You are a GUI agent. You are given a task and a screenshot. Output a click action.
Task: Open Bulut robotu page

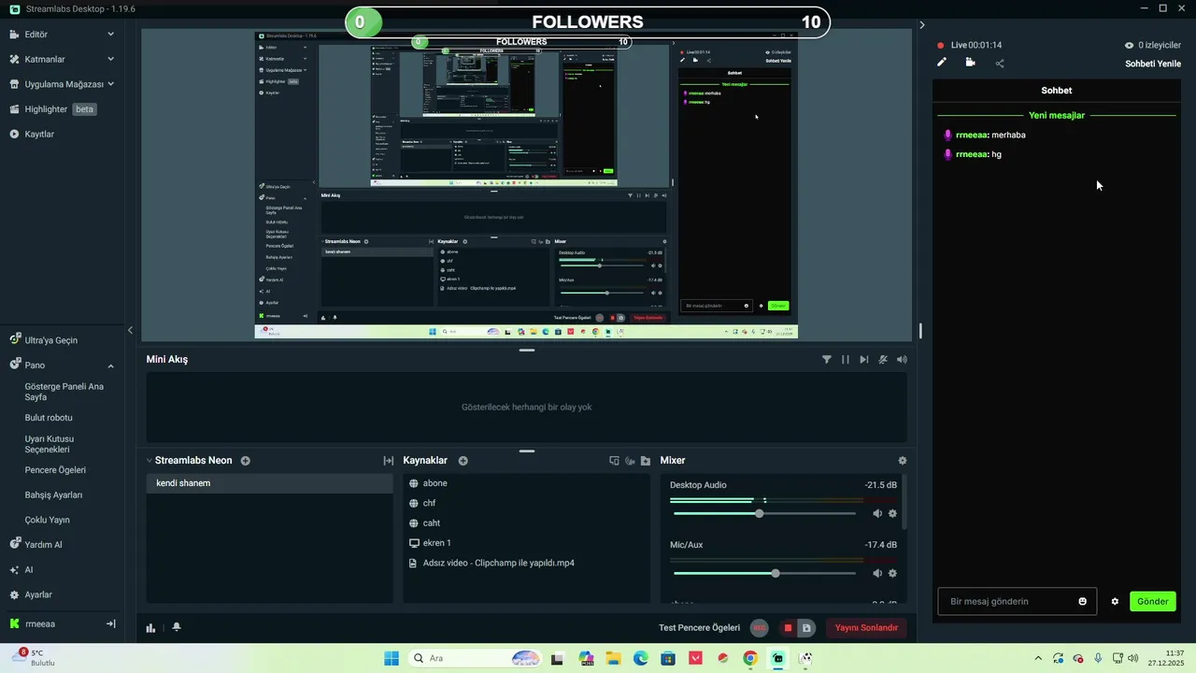click(49, 418)
